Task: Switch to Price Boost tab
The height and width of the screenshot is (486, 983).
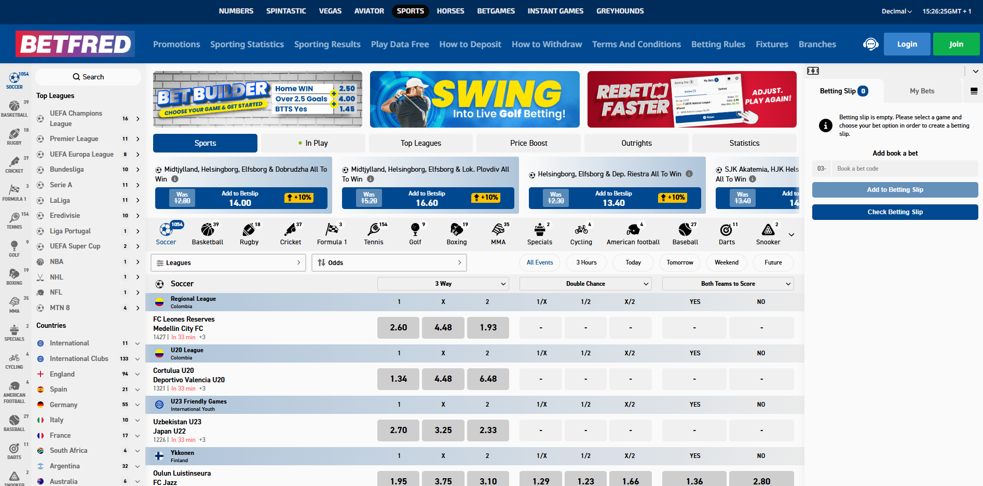Action: pyautogui.click(x=529, y=143)
